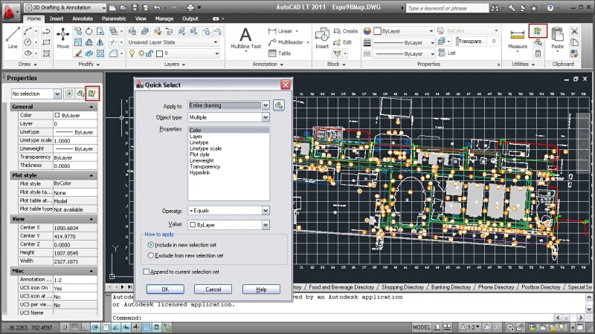
Task: Open Multiline Text tool
Action: tap(245, 38)
